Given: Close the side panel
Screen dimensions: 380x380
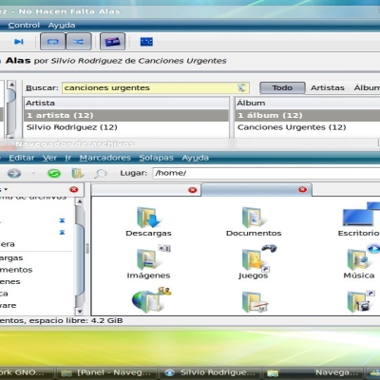Looking at the screenshot, I should [x=74, y=189].
